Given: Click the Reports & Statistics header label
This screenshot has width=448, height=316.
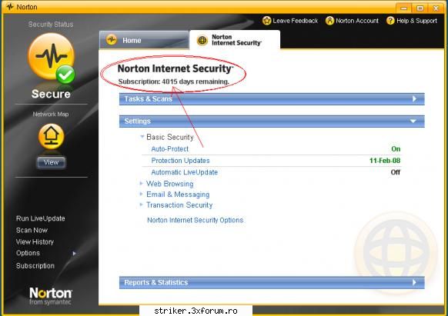Looking at the screenshot, I should (156, 282).
